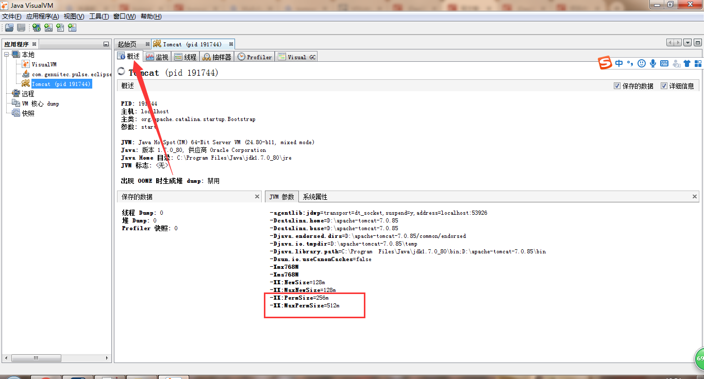The image size is (704, 379).
Task: Open the 工具 menu
Action: [x=98, y=16]
